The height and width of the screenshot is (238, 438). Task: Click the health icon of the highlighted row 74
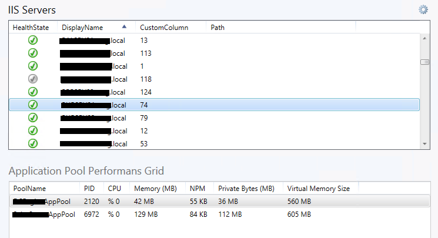coord(33,105)
